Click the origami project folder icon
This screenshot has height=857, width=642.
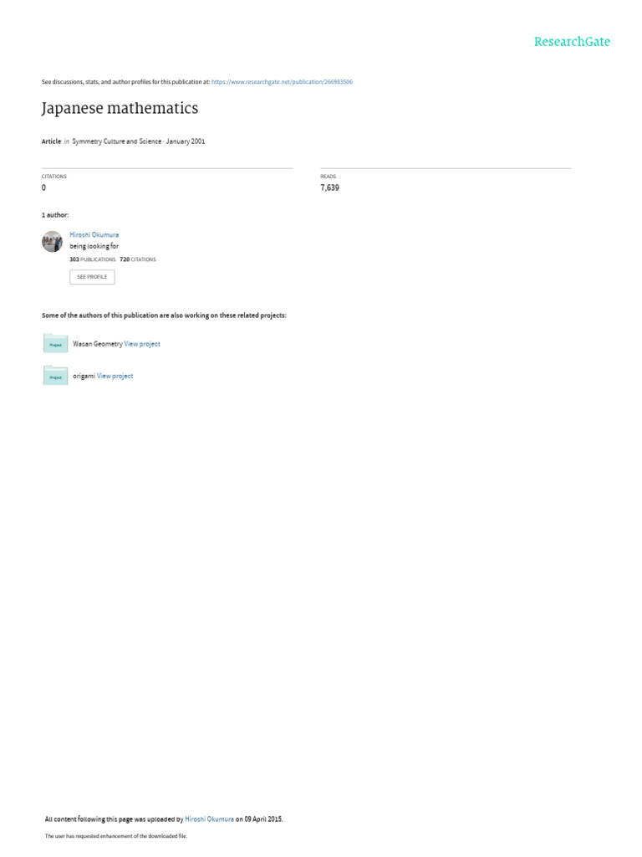pos(56,376)
